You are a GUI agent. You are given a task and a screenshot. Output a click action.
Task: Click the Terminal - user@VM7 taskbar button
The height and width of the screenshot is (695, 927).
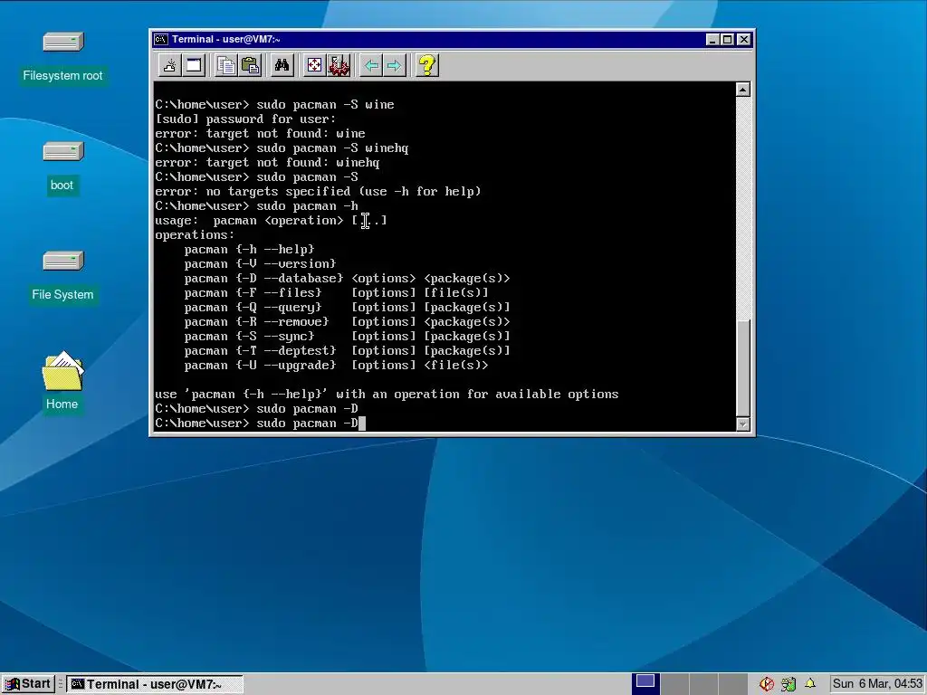(154, 684)
